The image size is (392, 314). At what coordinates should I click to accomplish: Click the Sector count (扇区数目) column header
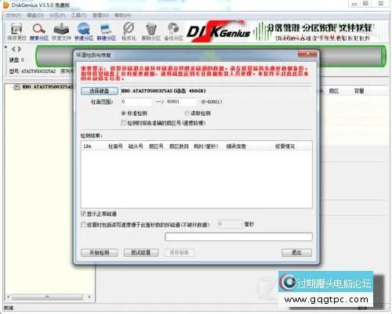coord(179,146)
